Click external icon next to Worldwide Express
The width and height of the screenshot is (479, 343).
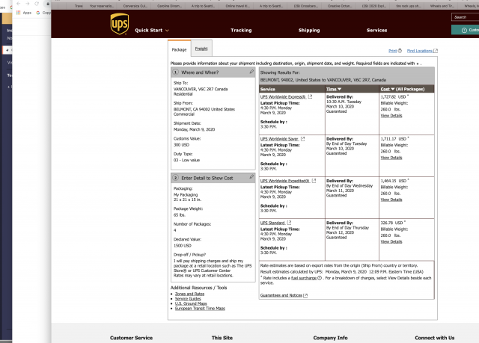[x=310, y=96]
